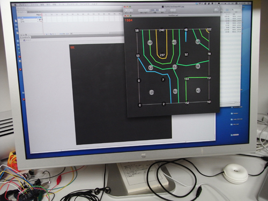268x201 pixels.
Task: Toggle the Select tool segment in Preview
Action: pyautogui.click(x=161, y=10)
